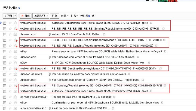The height and width of the screenshot is (111, 196).
Task: Click envelope icon of eBay Please pay email
Action: click(15, 52)
